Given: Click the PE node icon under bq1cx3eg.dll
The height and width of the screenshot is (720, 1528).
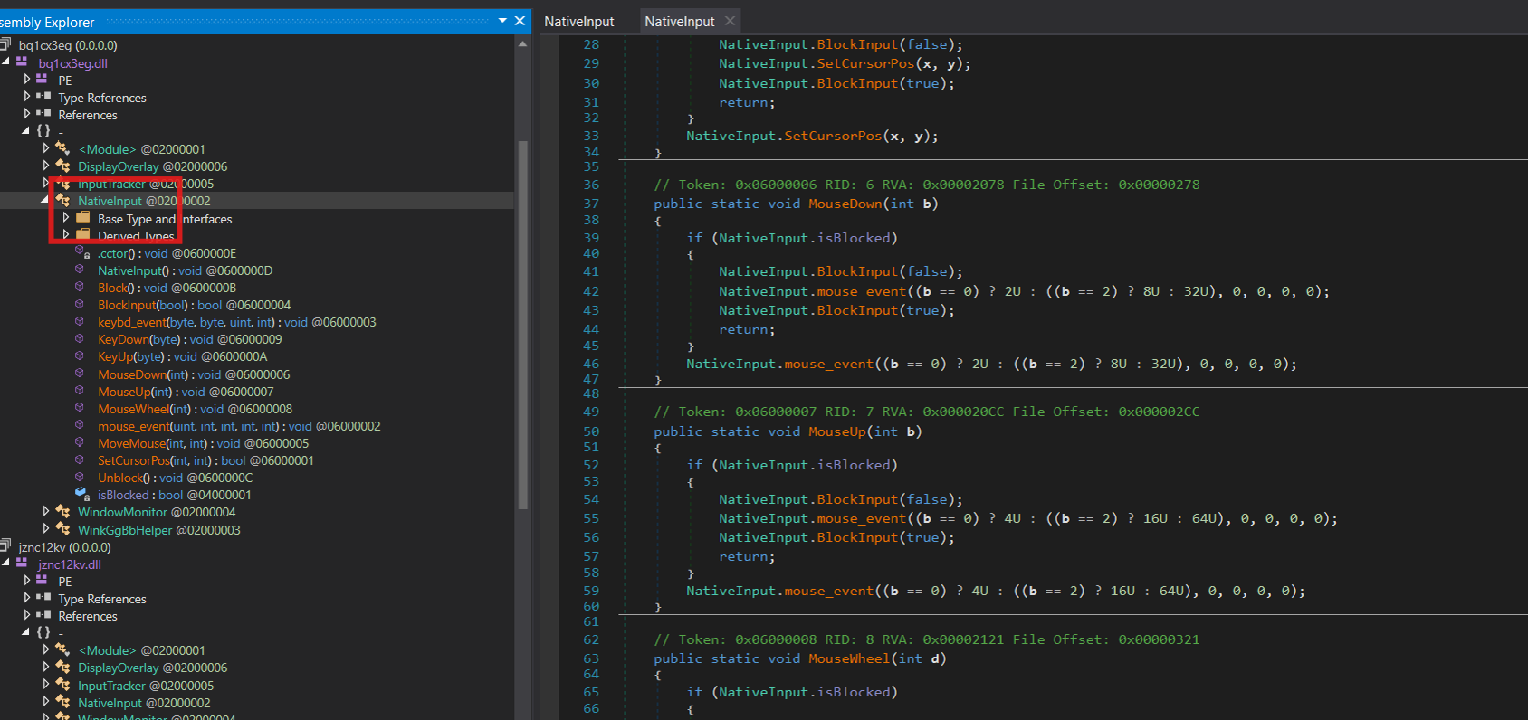Looking at the screenshot, I should (x=43, y=80).
